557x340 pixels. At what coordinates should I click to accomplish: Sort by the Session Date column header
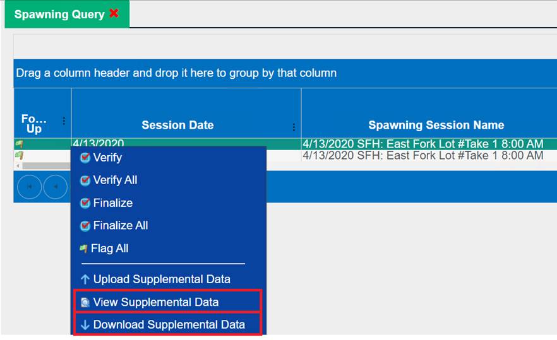(x=177, y=126)
